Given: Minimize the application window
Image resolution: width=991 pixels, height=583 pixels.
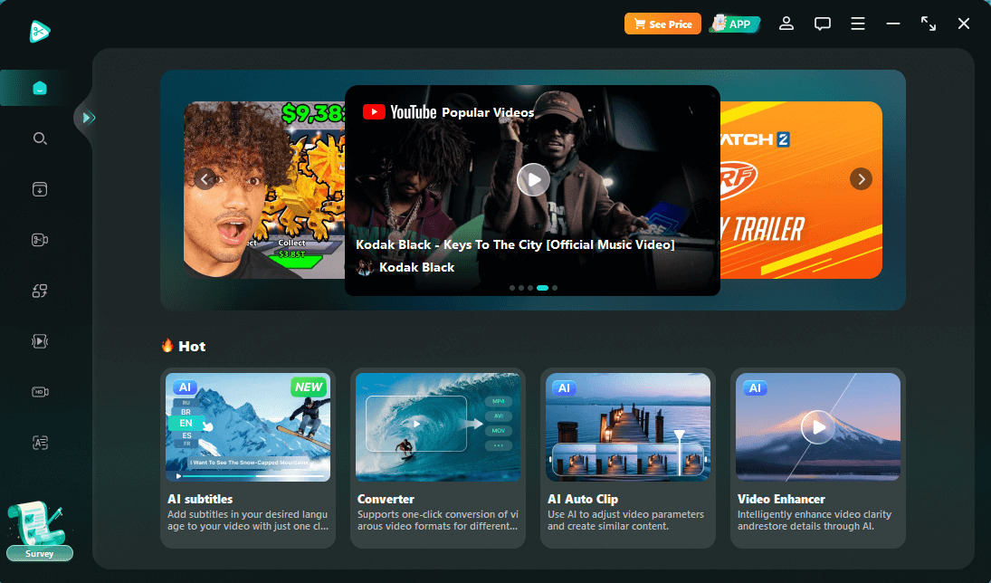Looking at the screenshot, I should [x=893, y=24].
